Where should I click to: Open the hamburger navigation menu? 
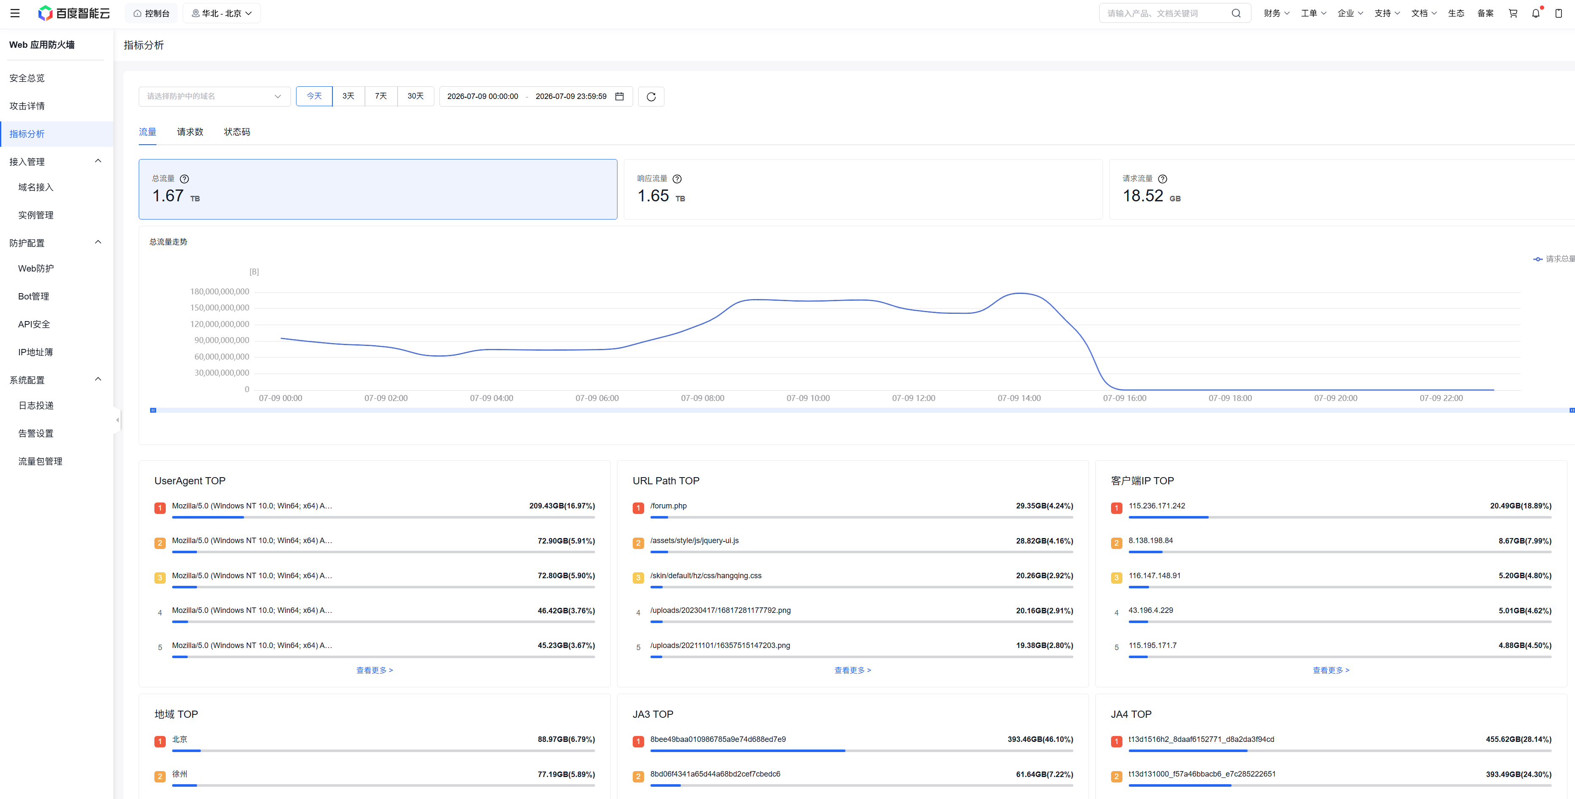point(15,13)
